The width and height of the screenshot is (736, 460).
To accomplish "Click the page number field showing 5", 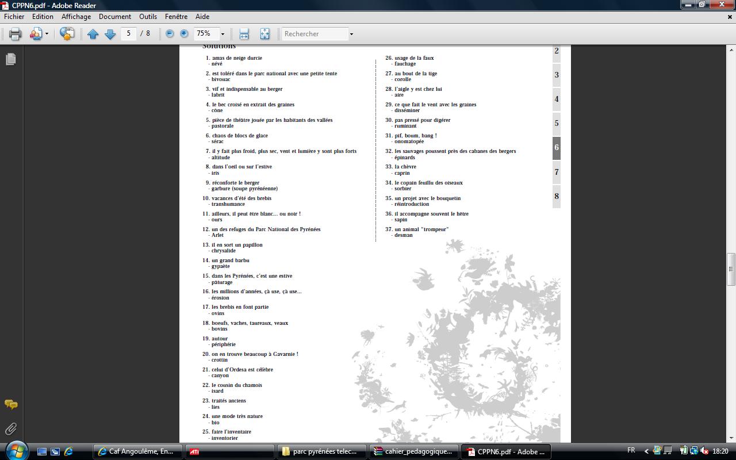I will point(129,33).
